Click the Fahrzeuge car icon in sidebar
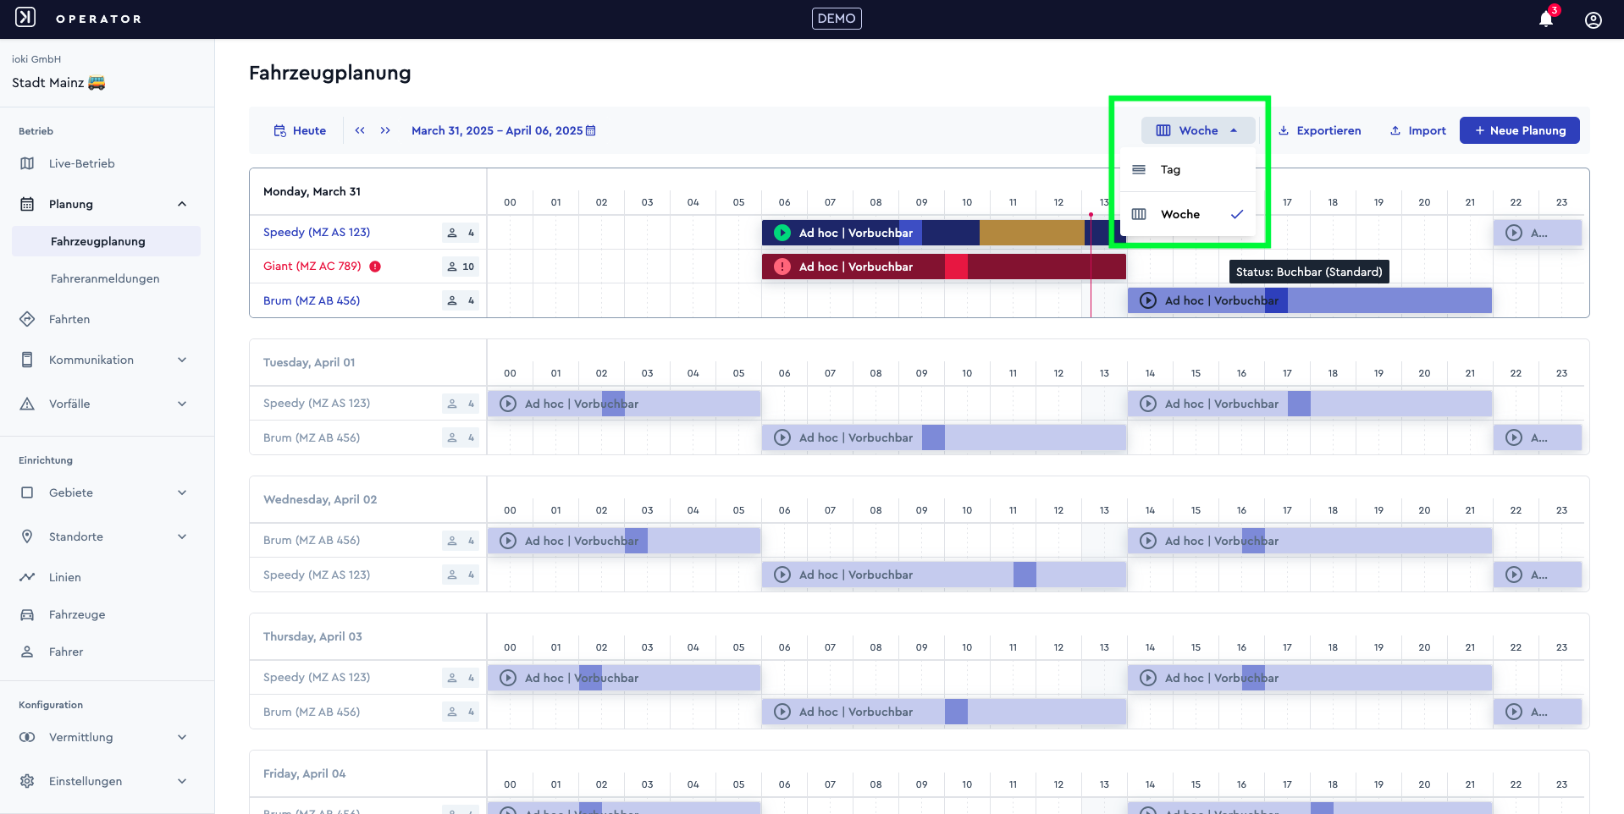Image resolution: width=1624 pixels, height=814 pixels. point(27,614)
